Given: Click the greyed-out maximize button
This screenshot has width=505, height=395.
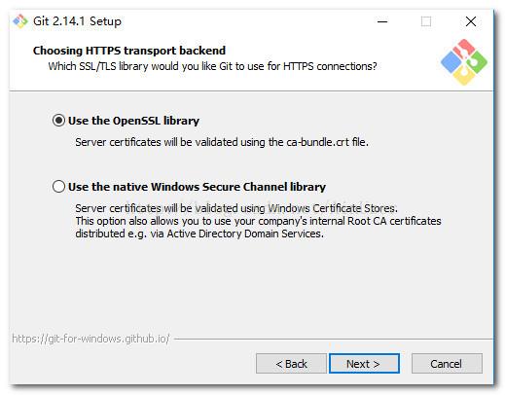Looking at the screenshot, I should [x=426, y=21].
